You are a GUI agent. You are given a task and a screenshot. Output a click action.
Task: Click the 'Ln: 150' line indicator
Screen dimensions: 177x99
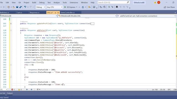(x=155, y=89)
